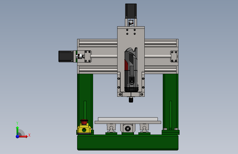The image size is (238, 154).
Task: Select the center ball screw nut housing
Action: coord(128,128)
